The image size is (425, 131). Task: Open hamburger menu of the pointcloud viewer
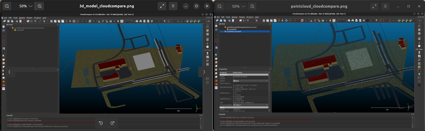pyautogui.click(x=385, y=6)
